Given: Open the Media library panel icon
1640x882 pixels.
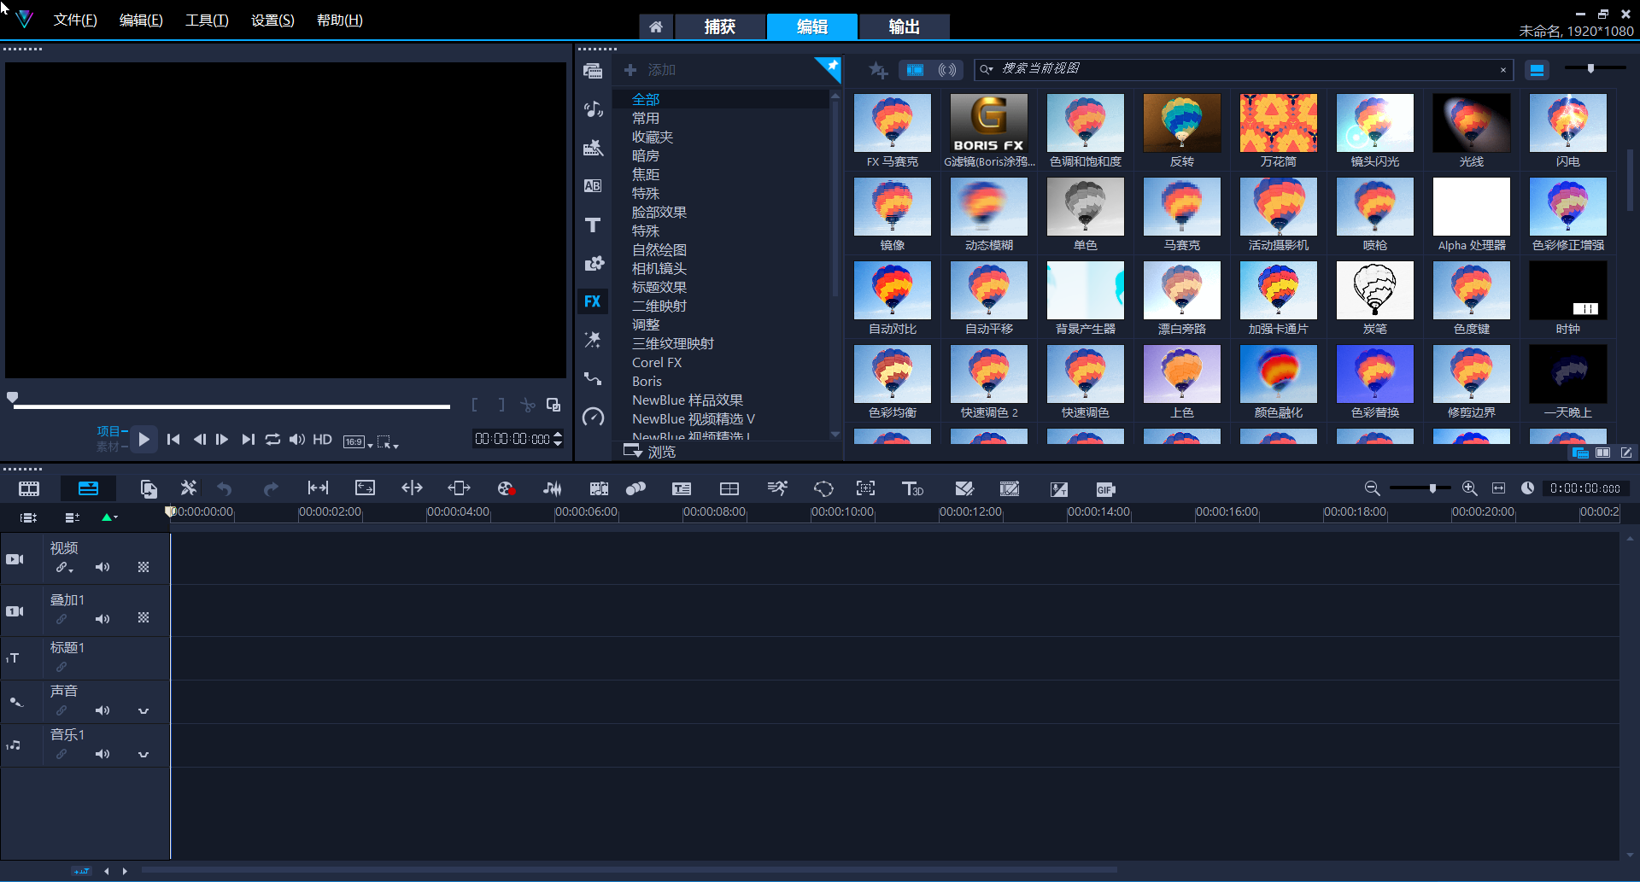Looking at the screenshot, I should [x=593, y=71].
